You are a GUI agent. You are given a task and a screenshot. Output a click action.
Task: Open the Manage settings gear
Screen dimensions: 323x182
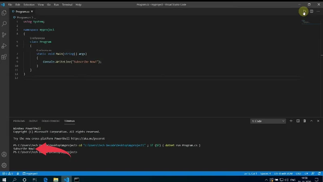pos(4,165)
